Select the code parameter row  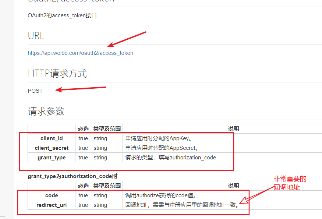[51, 195]
